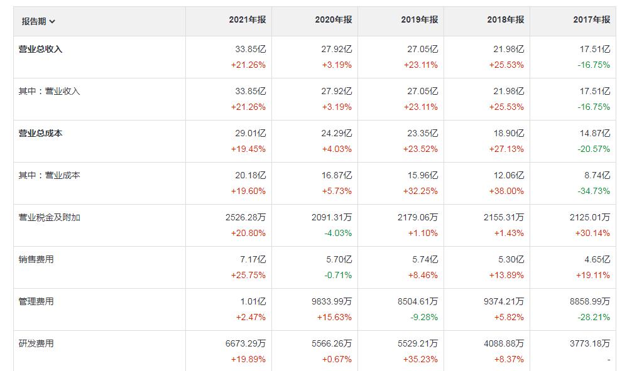Image resolution: width=632 pixels, height=371 pixels.
Task: Choose the 2018年报 column header
Action: (505, 20)
